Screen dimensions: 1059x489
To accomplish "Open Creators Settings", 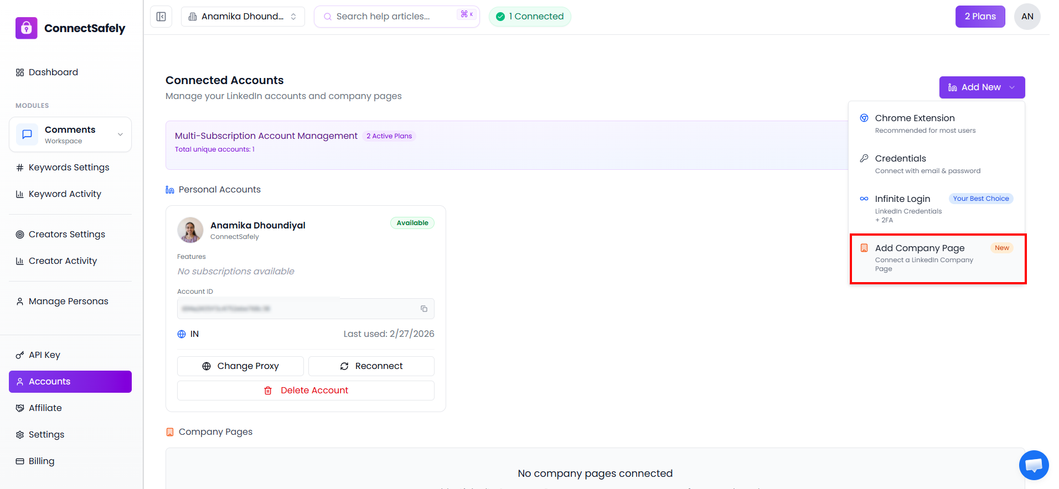I will [x=70, y=235].
